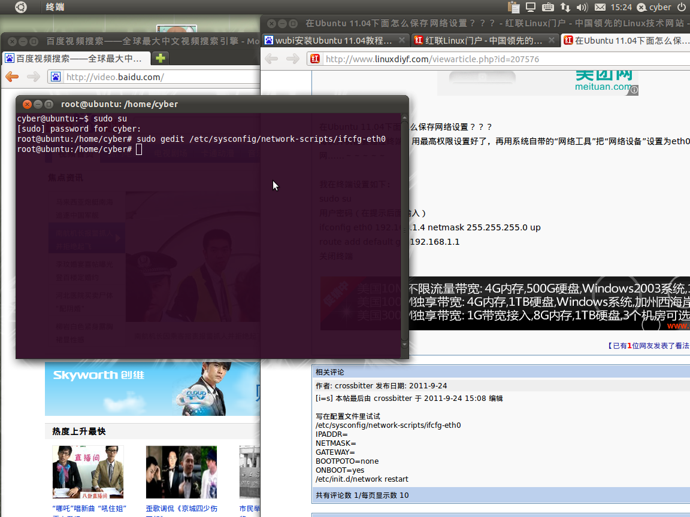Click back arrow in linuxdiyf browser window
Image resolution: width=690 pixels, height=517 pixels.
[271, 59]
